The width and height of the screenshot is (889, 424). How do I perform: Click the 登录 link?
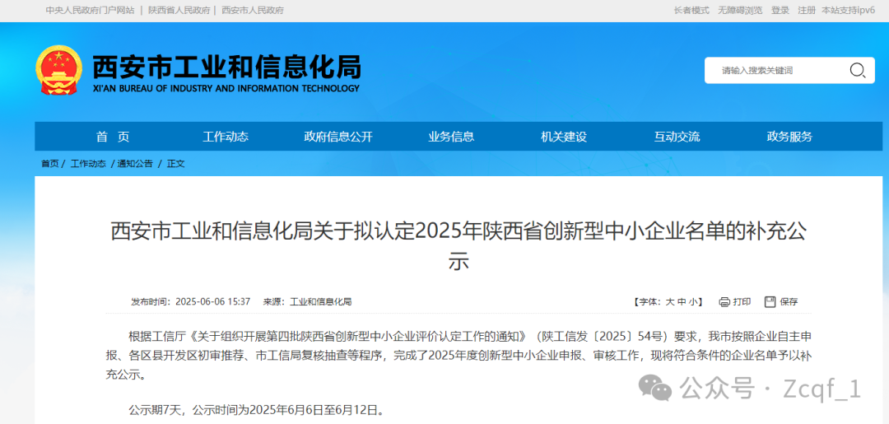(x=780, y=10)
